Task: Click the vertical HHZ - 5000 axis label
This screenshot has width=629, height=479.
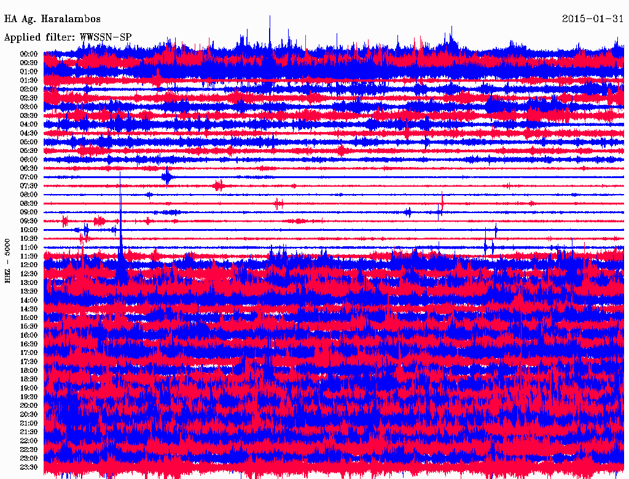Action: click(8, 261)
